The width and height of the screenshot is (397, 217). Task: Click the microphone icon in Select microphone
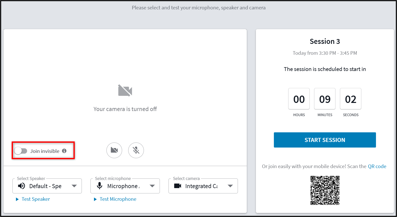[100, 186]
